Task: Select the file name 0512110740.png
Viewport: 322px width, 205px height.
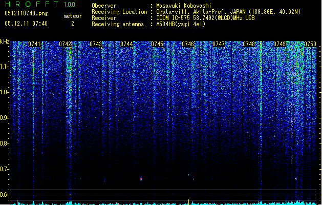Action: (x=26, y=13)
